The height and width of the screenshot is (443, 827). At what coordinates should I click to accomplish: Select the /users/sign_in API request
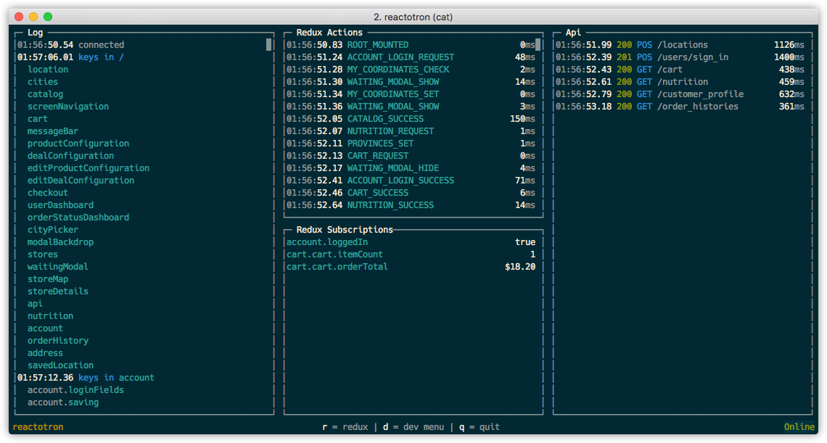(680, 57)
